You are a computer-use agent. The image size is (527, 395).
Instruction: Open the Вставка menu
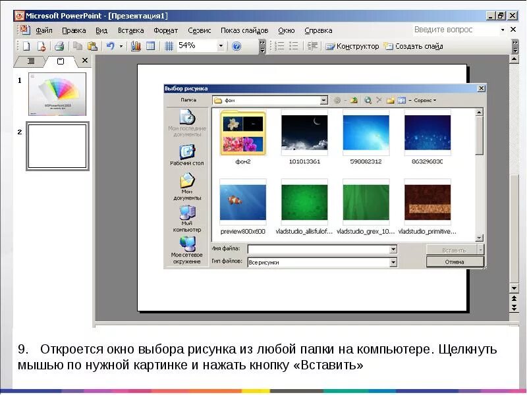coord(130,30)
